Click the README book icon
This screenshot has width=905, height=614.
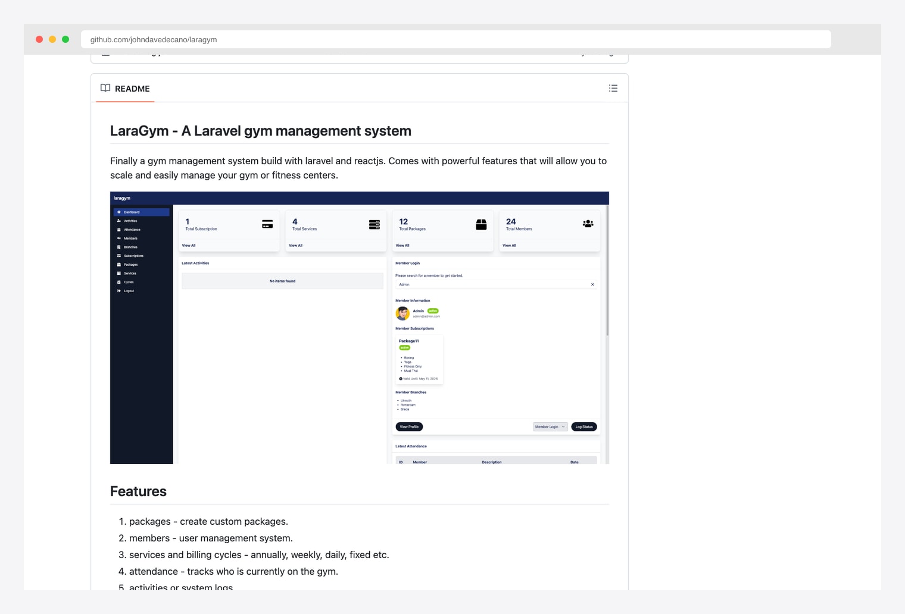[105, 88]
